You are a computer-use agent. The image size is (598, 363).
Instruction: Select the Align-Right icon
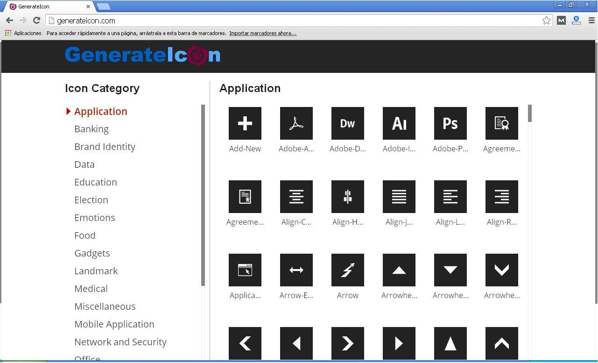pyautogui.click(x=502, y=197)
